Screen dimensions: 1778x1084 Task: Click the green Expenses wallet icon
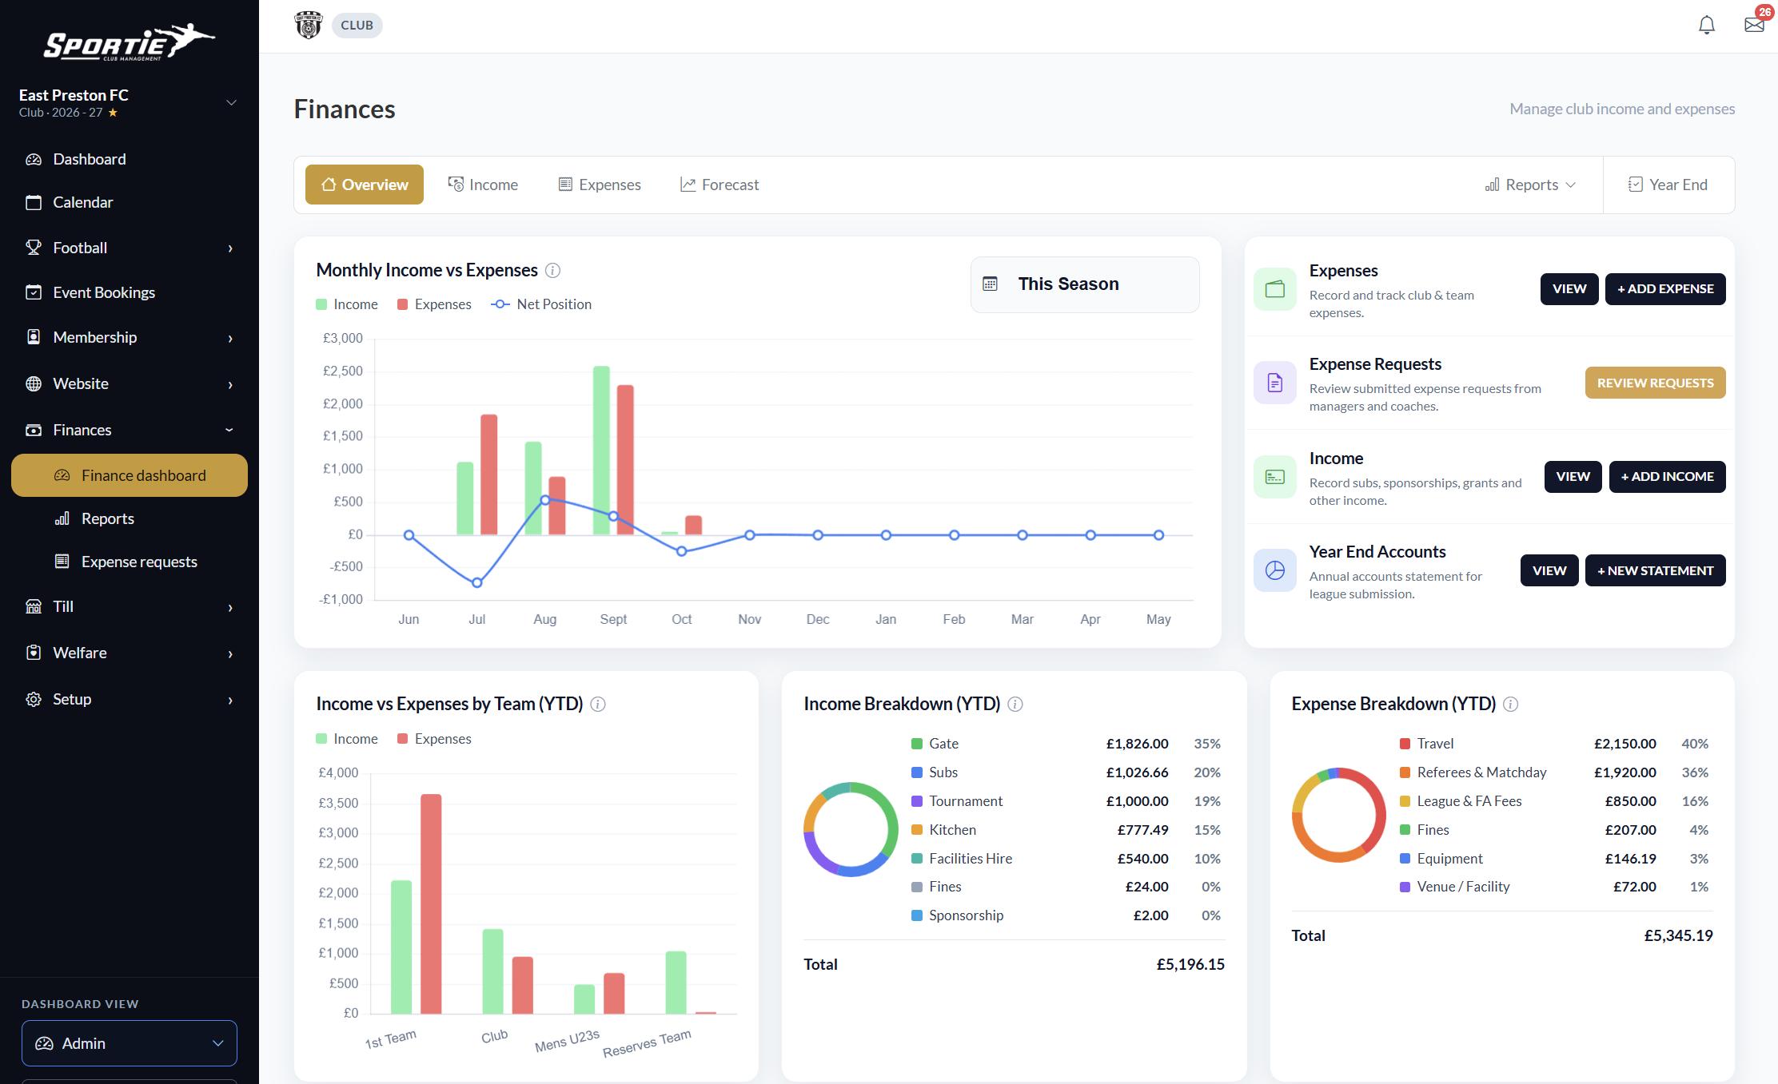[1275, 289]
